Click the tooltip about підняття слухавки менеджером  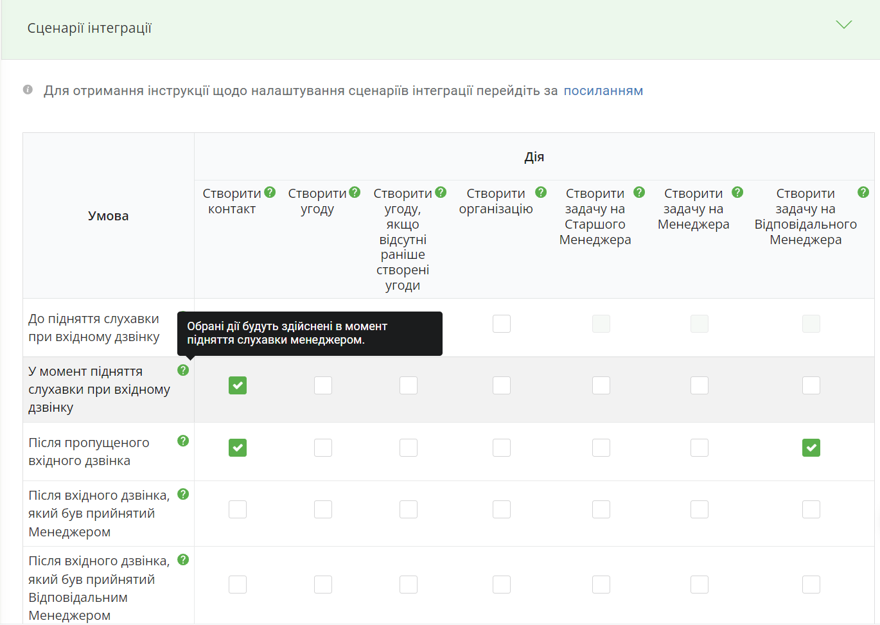click(310, 333)
